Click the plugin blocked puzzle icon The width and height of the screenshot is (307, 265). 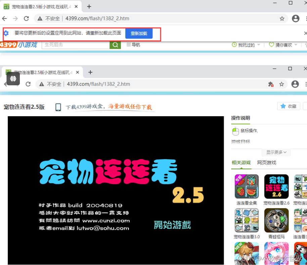pos(271,84)
